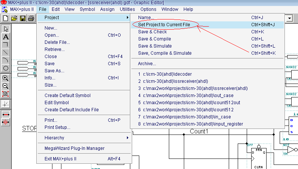The image size is (298, 169).
Task: Open the Edit menu
Action: [56, 9]
